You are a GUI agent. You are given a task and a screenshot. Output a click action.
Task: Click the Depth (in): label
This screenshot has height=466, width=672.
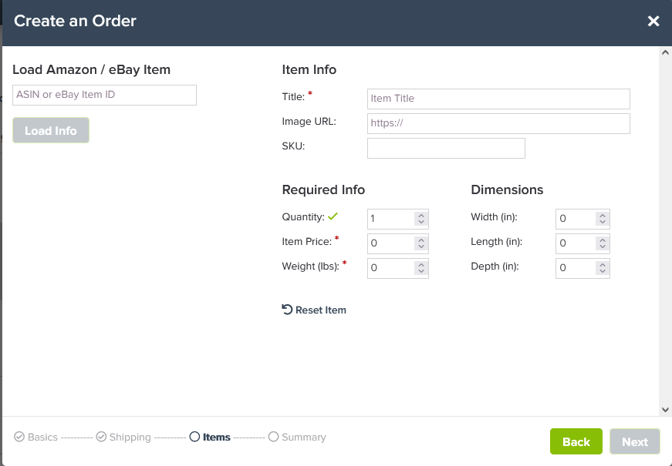click(x=495, y=267)
